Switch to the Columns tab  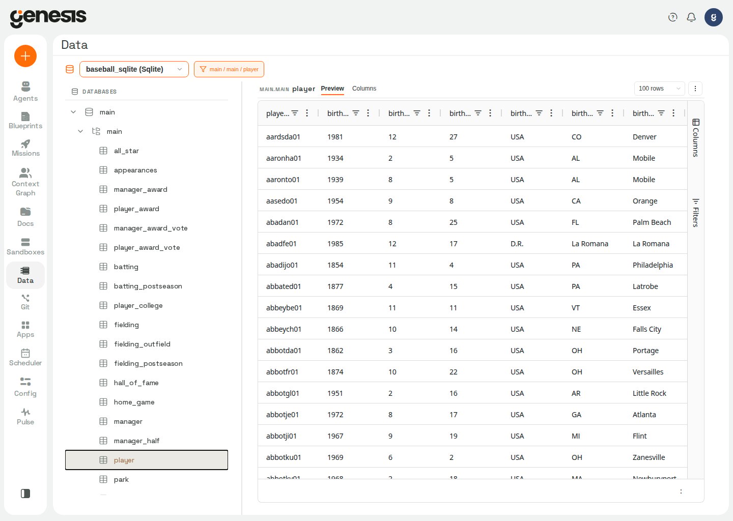pos(364,89)
